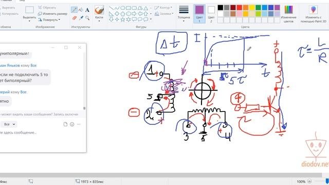Select the Eraser tool
Viewport: 329px width, 185px height.
[74, 18]
